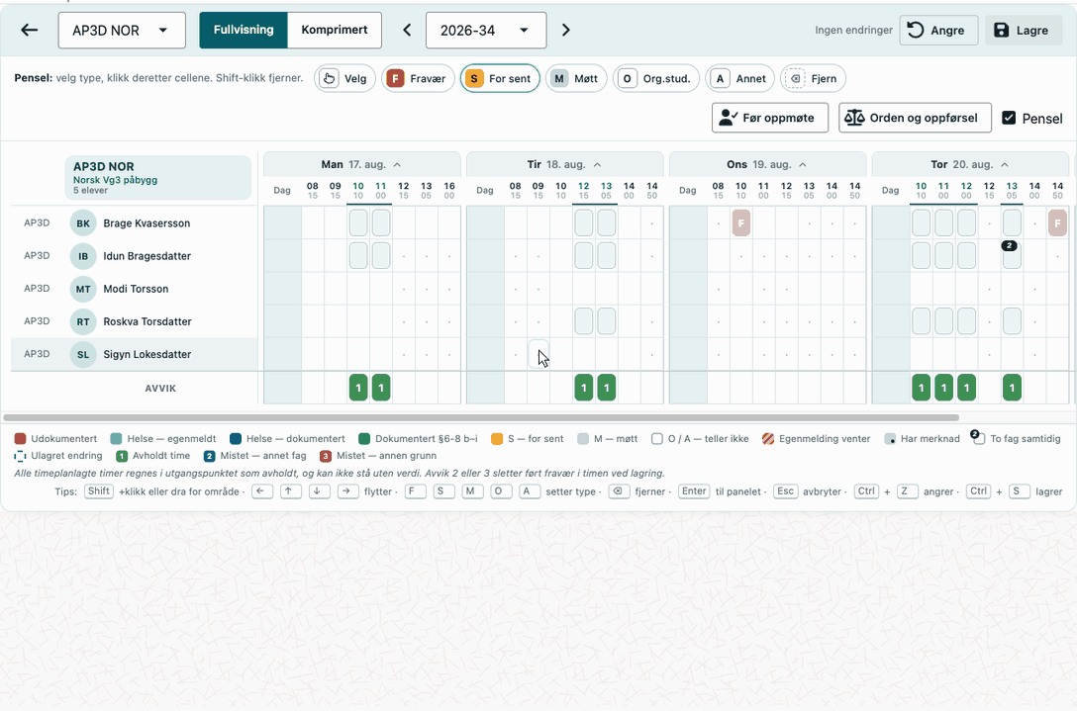Screen dimensions: 1077x711
Task: Select the Annet brush type
Action: coord(739,78)
